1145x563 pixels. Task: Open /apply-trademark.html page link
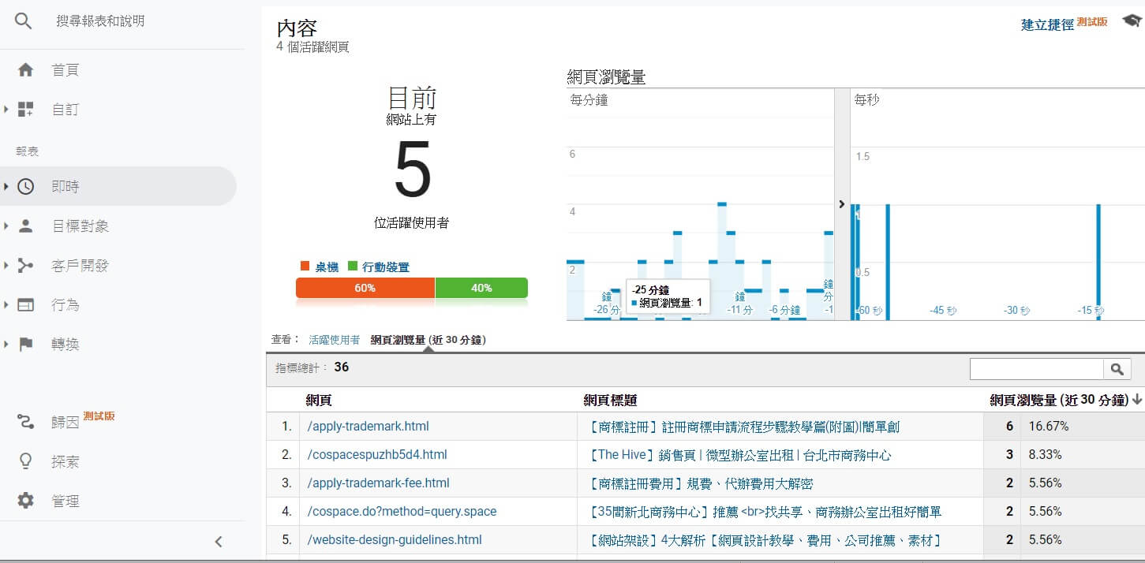click(x=368, y=427)
